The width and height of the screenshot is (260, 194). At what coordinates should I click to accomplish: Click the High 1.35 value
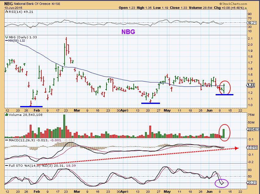(144, 8)
